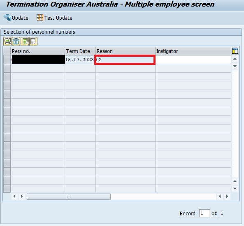The image size is (244, 226).
Task: Select the first row using its row selector
Action: tap(7, 60)
